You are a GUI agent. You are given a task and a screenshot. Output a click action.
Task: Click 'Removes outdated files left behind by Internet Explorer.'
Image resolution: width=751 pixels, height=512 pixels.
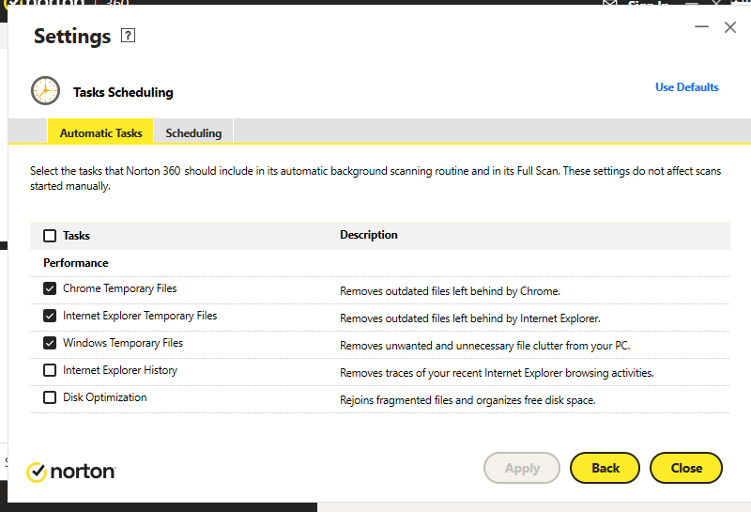coord(470,318)
